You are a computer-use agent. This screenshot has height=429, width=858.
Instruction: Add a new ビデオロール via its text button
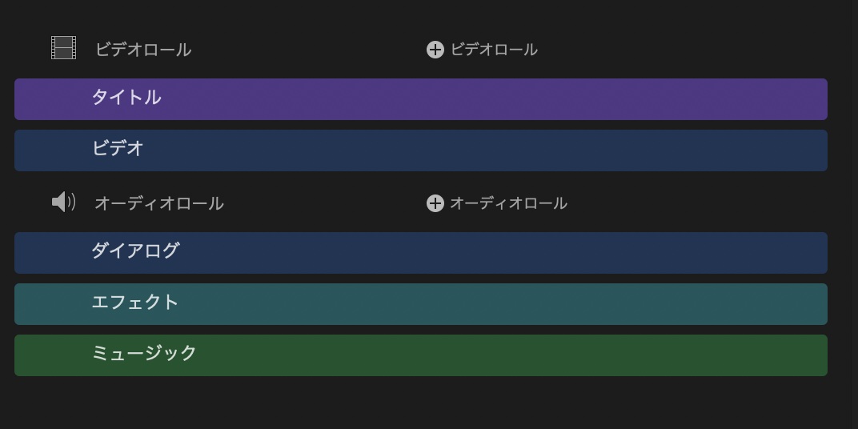[494, 50]
